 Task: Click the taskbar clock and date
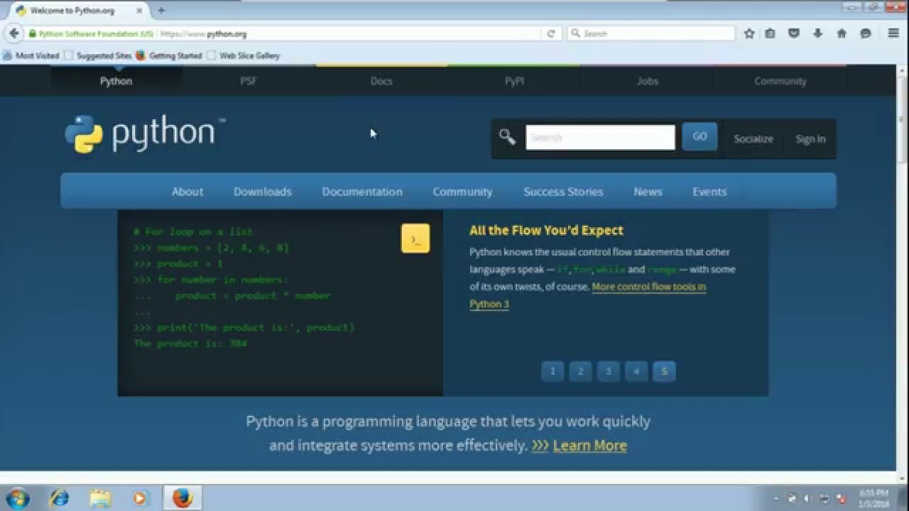pyautogui.click(x=873, y=498)
